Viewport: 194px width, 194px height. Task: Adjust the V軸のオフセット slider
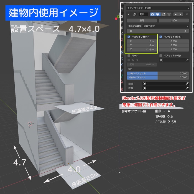pos(158,78)
